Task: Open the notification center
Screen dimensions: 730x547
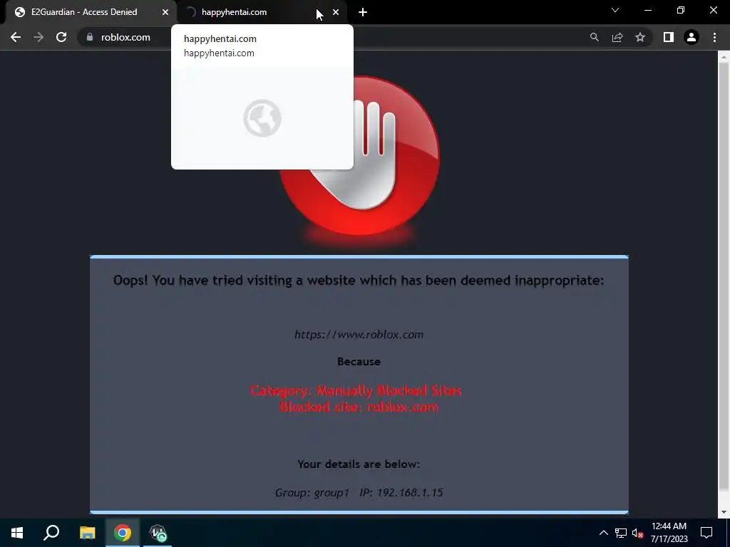Action: point(706,533)
